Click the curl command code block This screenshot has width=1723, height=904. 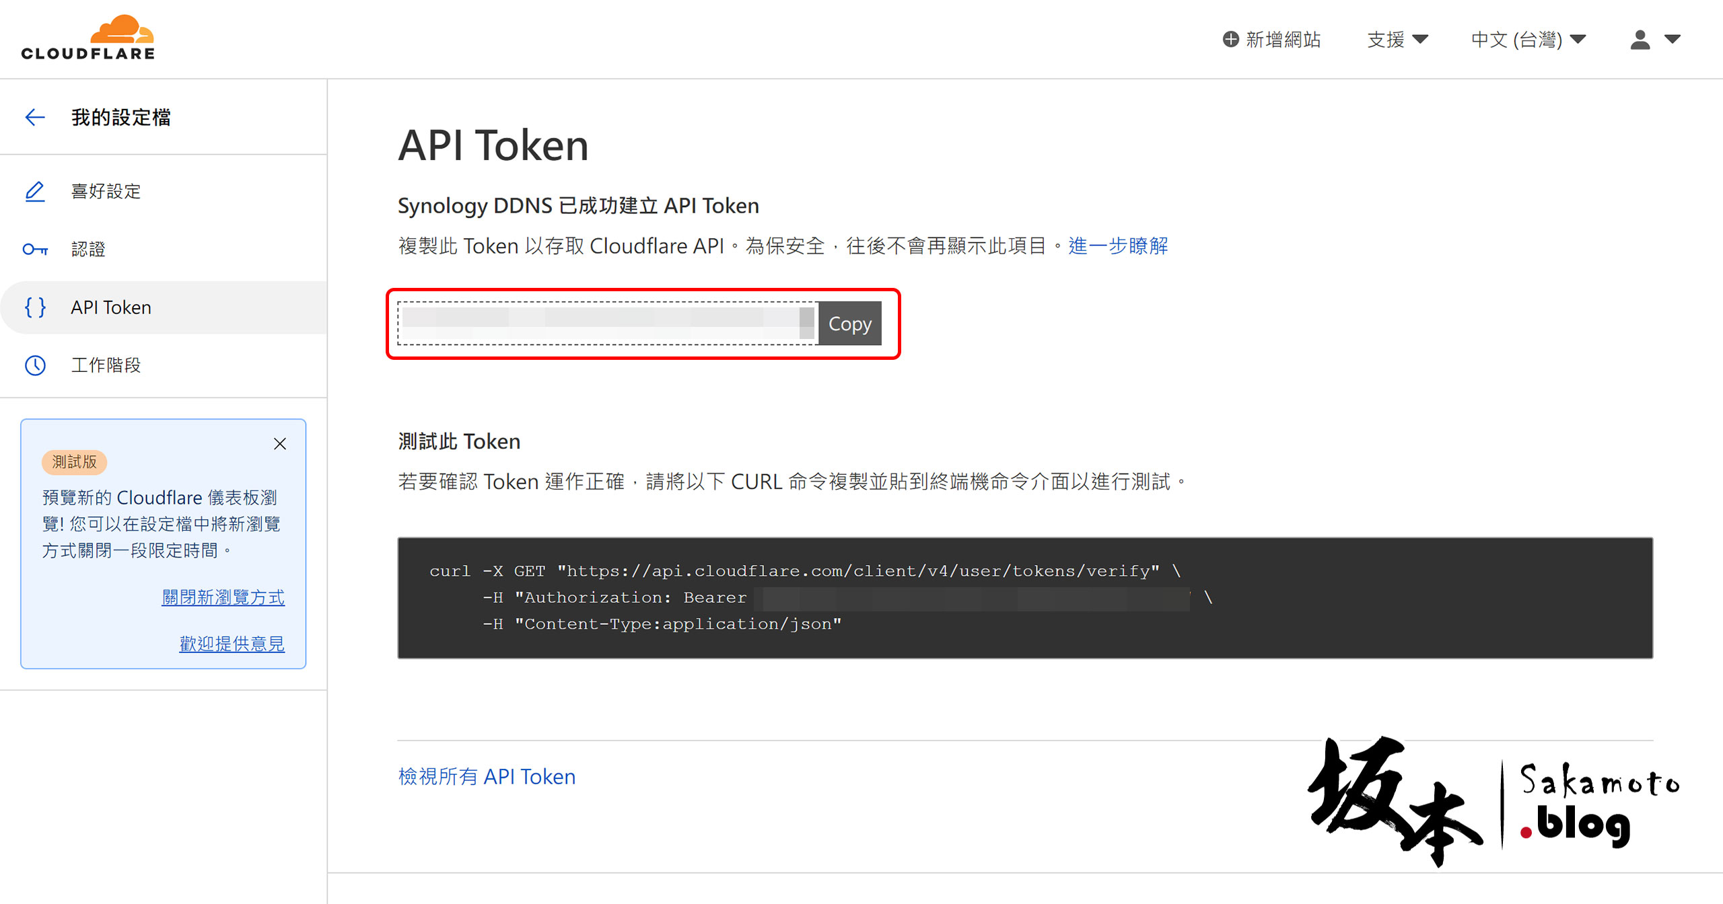click(x=1025, y=597)
